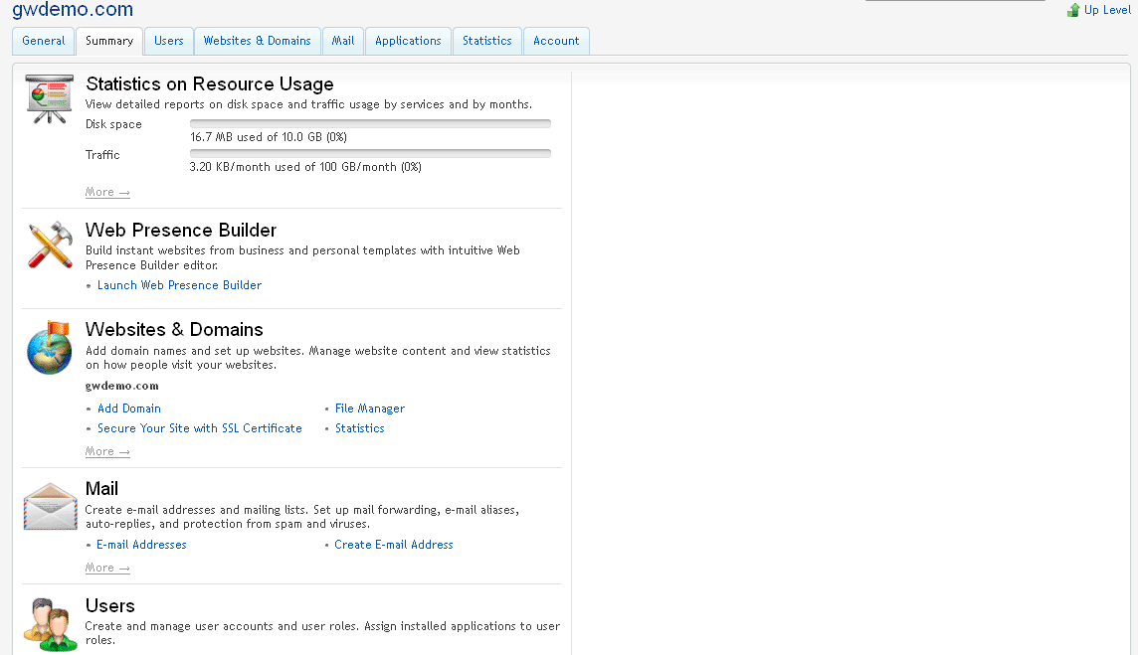Launch Web Presence Builder link
This screenshot has width=1138, height=655.
179,285
